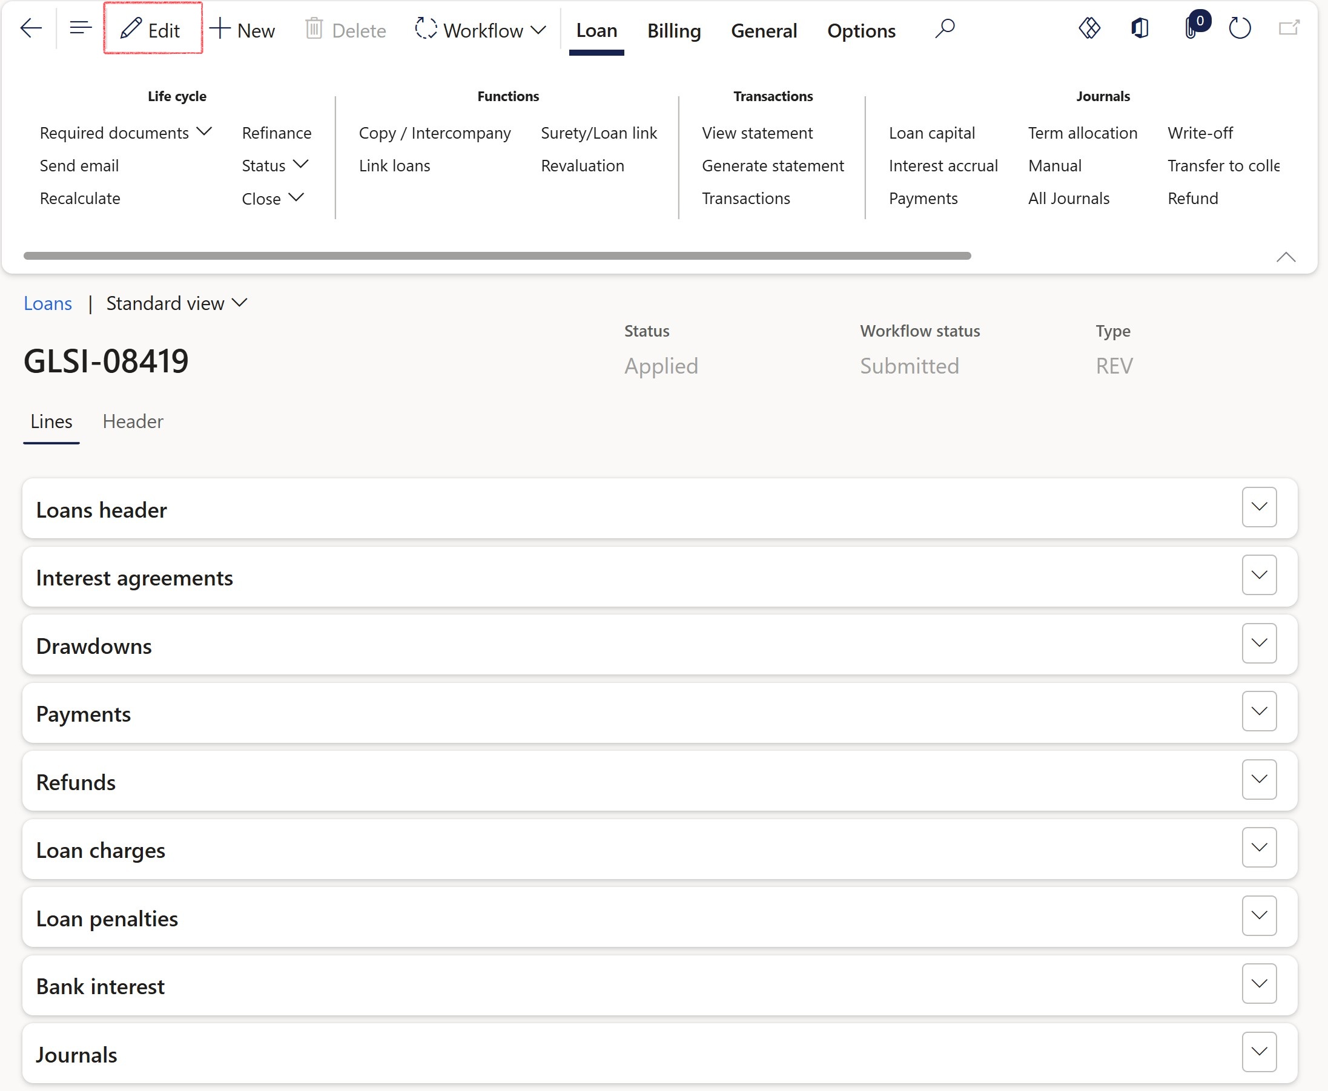Open the Workflow dropdown menu
Screen dimensions: 1328x1091
click(481, 30)
